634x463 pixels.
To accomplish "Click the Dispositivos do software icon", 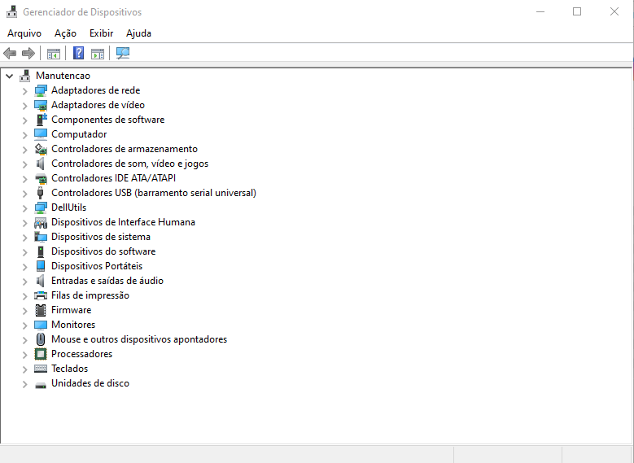I will point(41,251).
